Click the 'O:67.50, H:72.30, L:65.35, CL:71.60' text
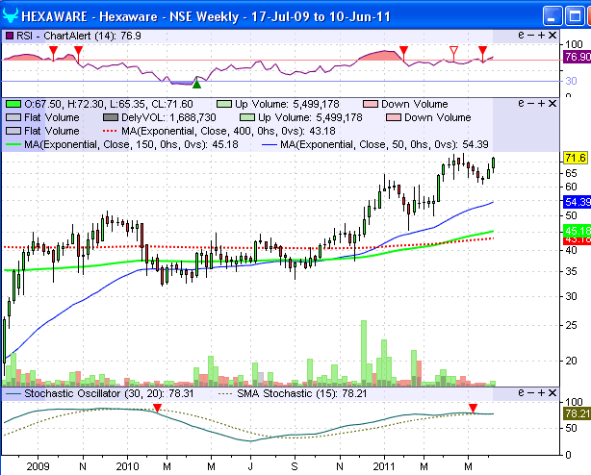The image size is (591, 475). pyautogui.click(x=109, y=104)
